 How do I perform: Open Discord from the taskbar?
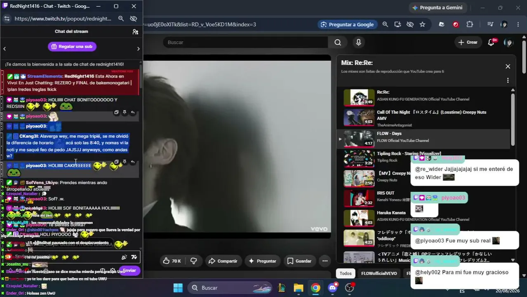tap(333, 288)
